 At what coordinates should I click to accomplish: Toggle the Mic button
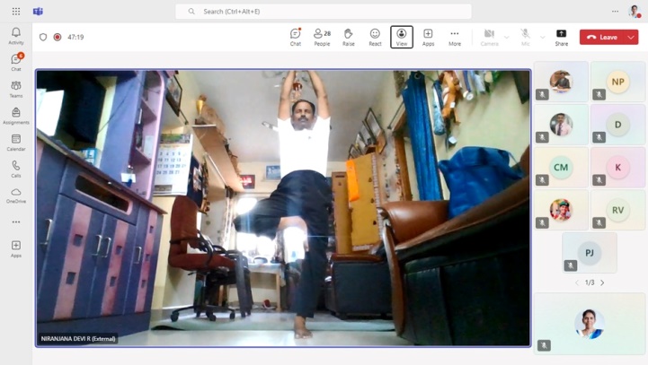pyautogui.click(x=525, y=37)
